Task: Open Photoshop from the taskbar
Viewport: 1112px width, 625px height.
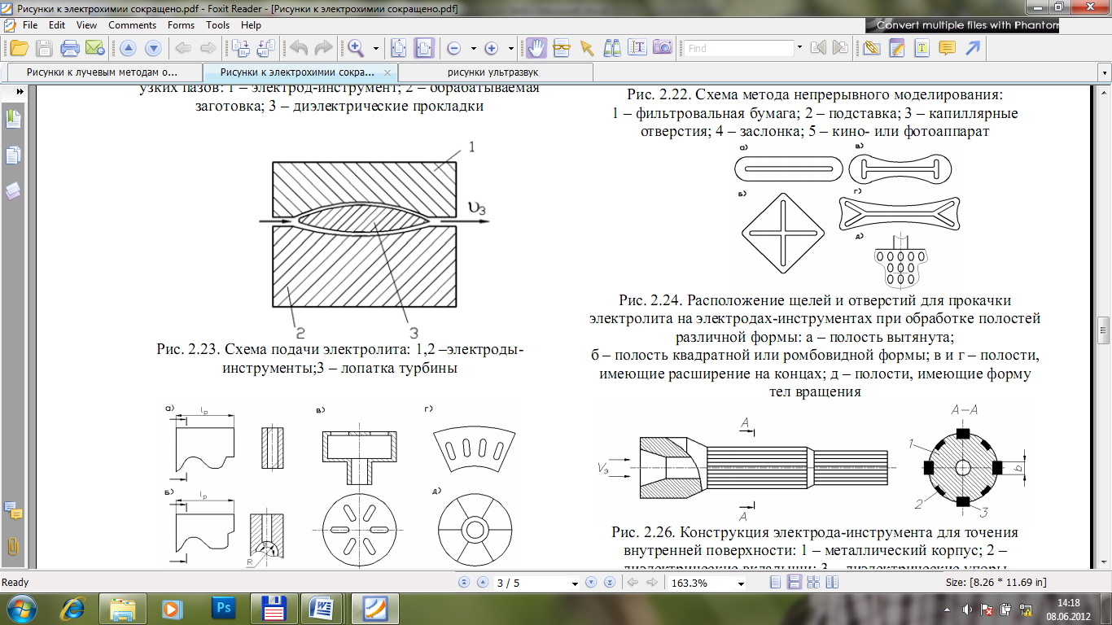Action: (x=222, y=608)
